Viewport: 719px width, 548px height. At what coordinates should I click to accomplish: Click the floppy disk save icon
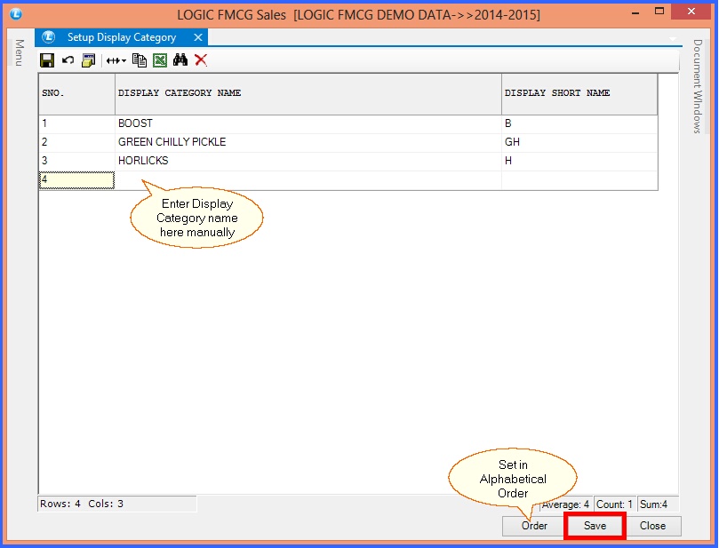[47, 60]
